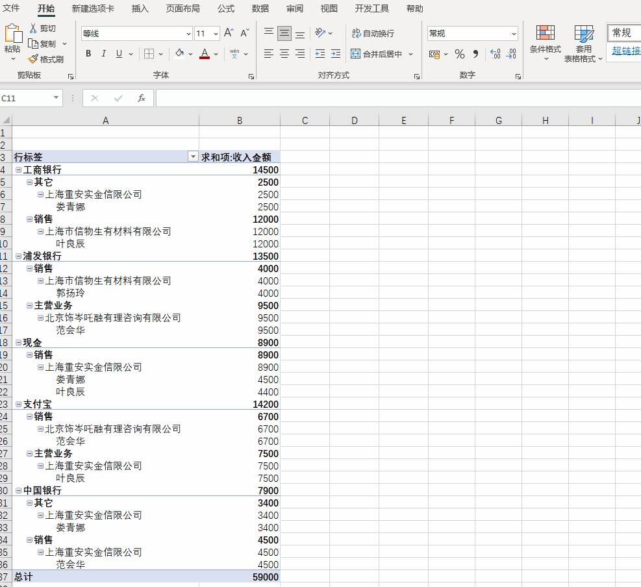Screen dimensions: 641x587
Task: Open the row label filter dropdown
Action: pos(193,156)
